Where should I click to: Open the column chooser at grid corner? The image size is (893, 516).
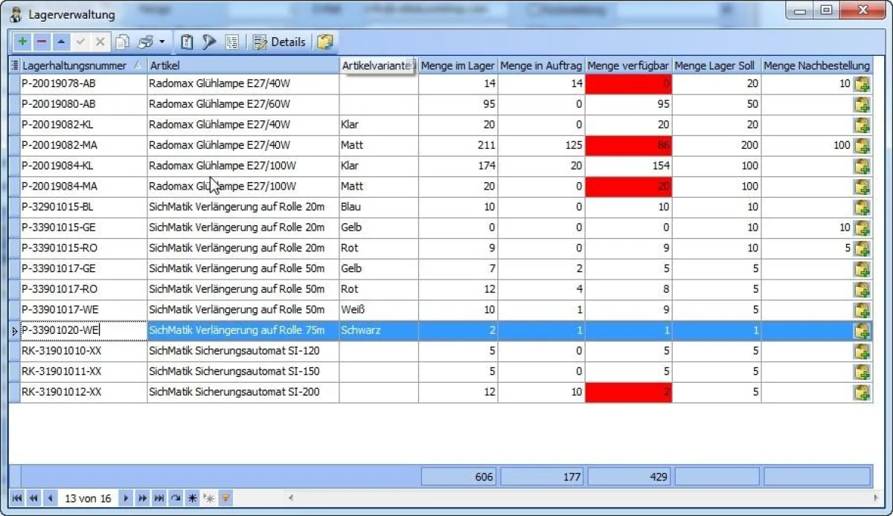tap(14, 65)
